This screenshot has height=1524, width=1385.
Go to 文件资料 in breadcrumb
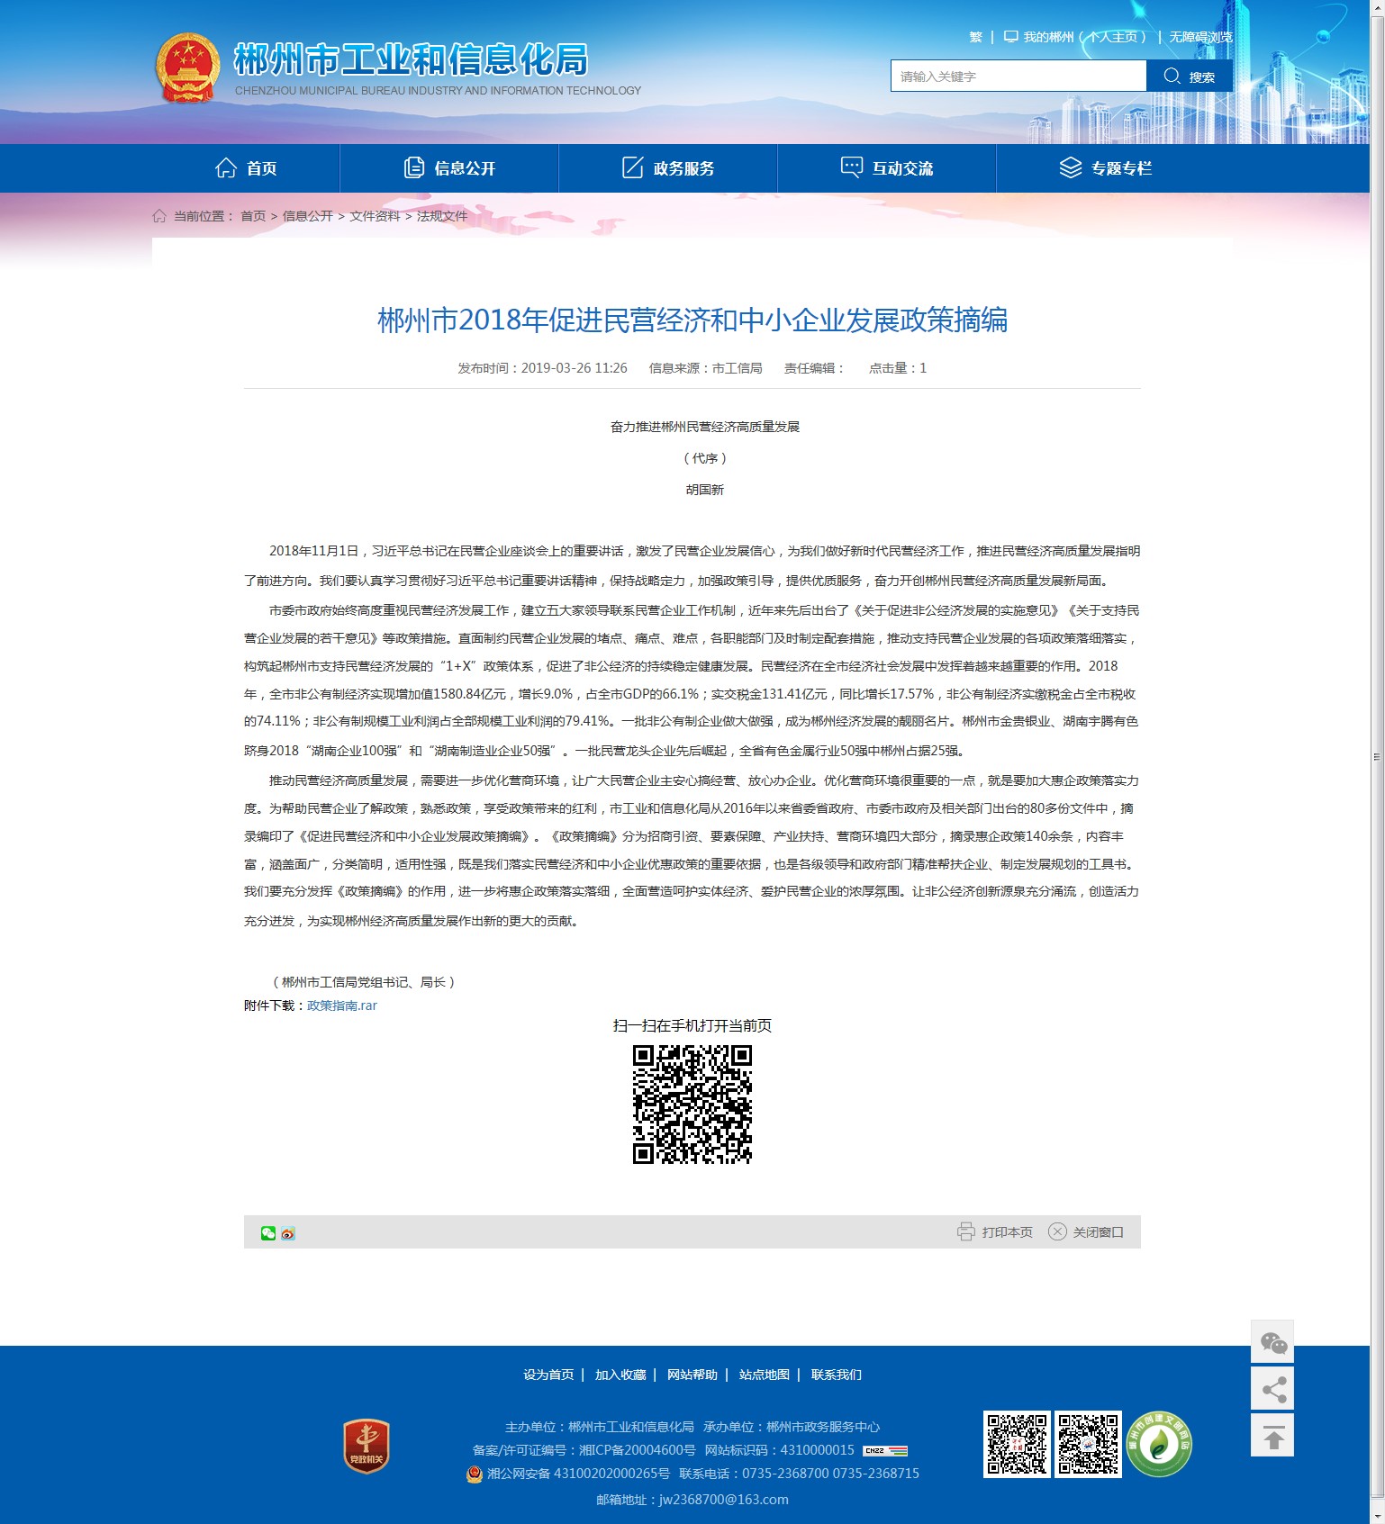(375, 216)
